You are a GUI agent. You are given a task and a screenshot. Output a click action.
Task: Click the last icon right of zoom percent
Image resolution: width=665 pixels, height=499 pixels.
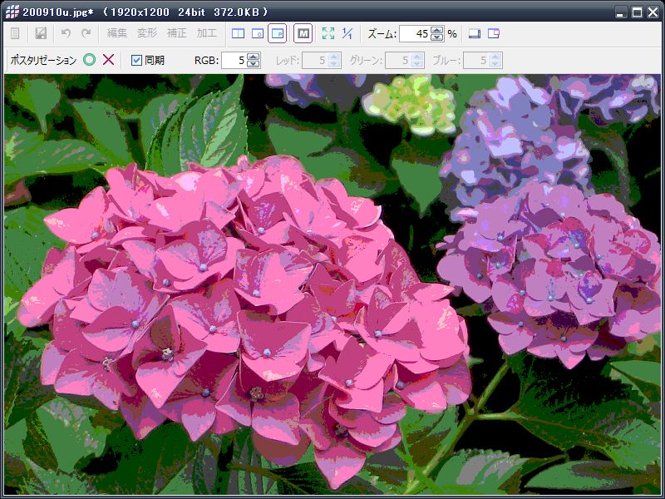pos(494,34)
